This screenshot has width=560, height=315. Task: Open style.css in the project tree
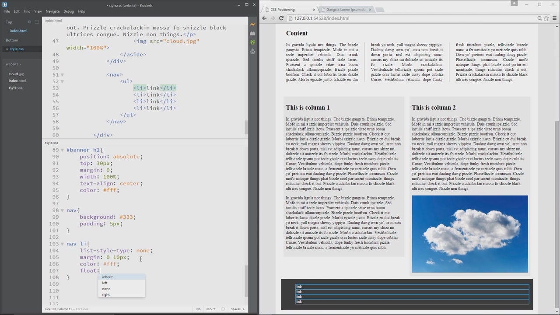(x=16, y=87)
